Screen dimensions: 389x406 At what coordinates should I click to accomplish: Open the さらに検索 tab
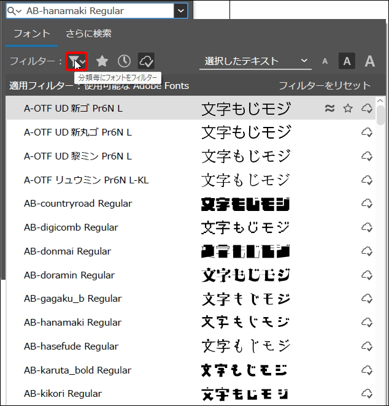[x=89, y=34]
